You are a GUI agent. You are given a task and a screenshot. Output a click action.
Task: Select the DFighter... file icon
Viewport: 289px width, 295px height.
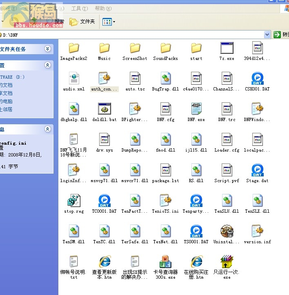click(x=135, y=109)
